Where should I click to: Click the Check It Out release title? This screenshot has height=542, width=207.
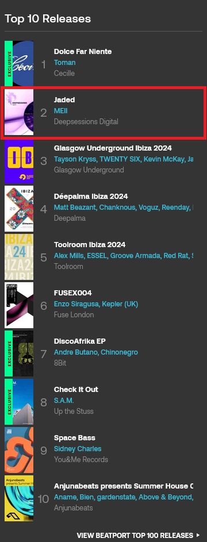(76, 389)
